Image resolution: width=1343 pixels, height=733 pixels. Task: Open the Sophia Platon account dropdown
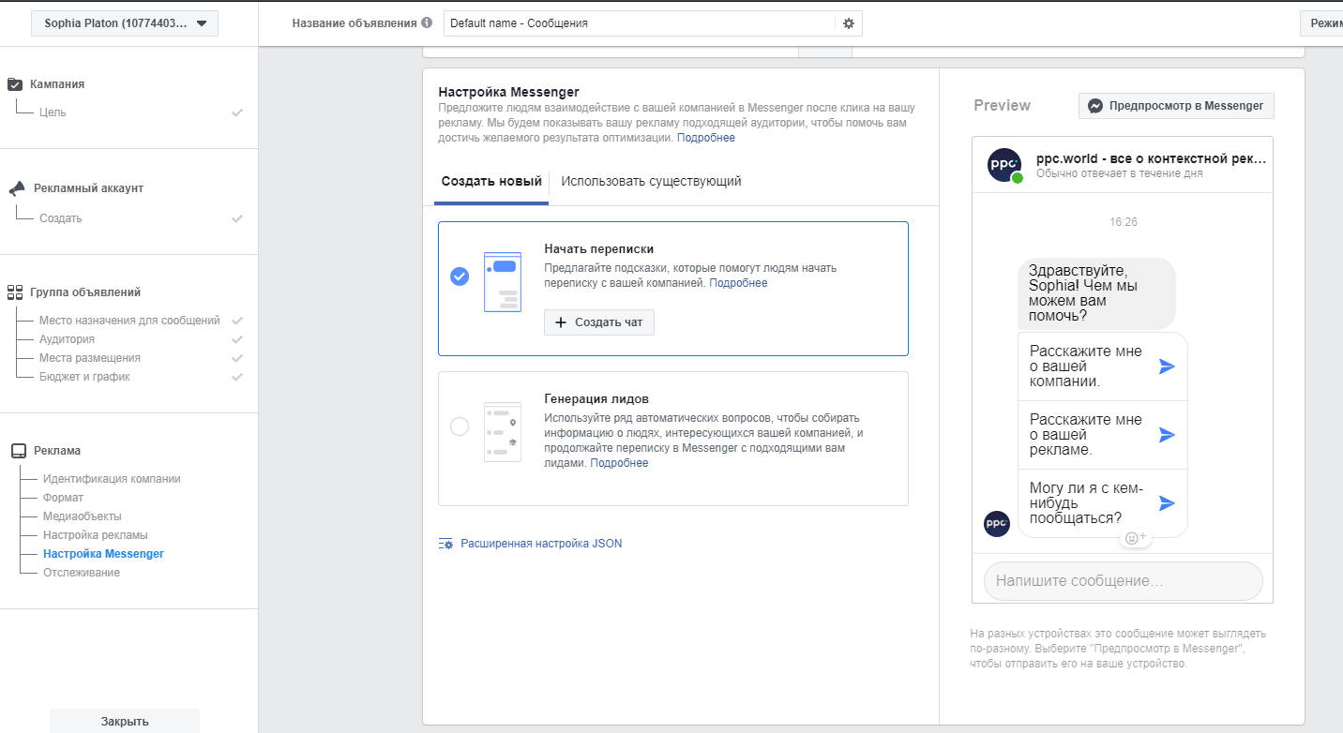click(x=125, y=23)
